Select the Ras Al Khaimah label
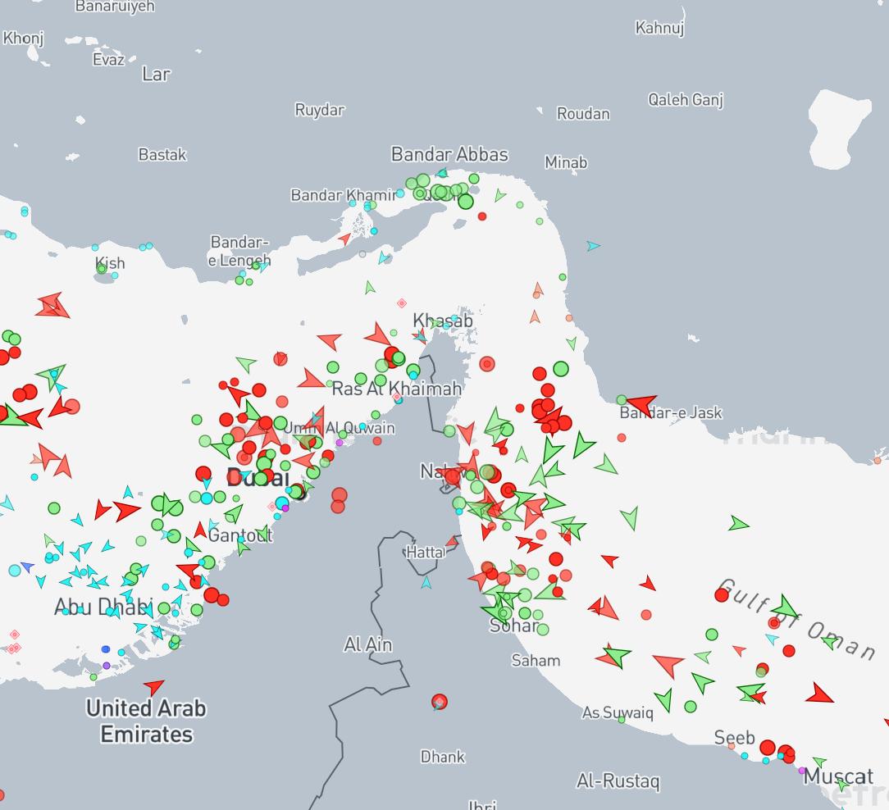Screen dimensions: 889x810 pos(397,389)
